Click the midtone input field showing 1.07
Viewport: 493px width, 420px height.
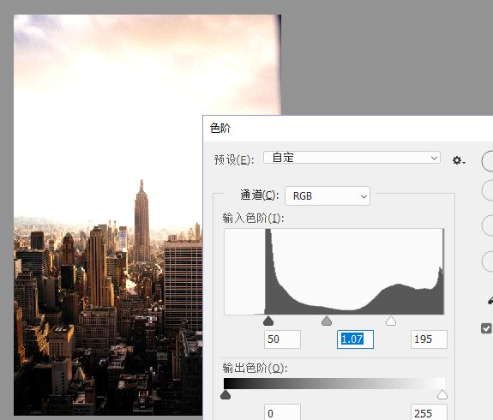click(355, 339)
